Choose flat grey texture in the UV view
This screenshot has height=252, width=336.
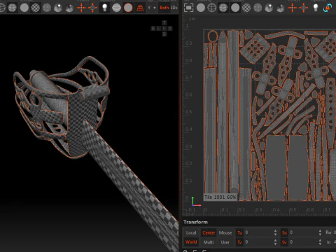(x=235, y=8)
